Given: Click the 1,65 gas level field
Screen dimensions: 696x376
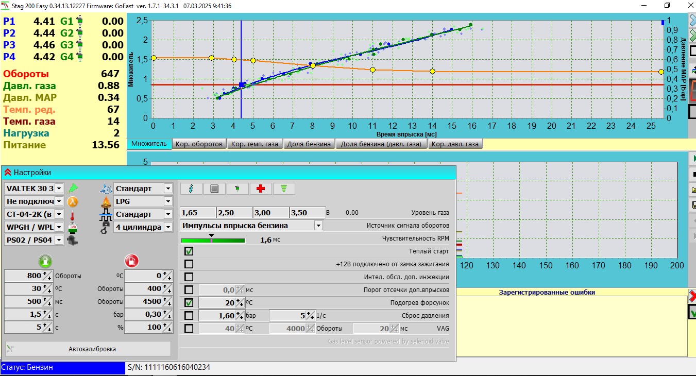Looking at the screenshot, I should click(x=198, y=212).
